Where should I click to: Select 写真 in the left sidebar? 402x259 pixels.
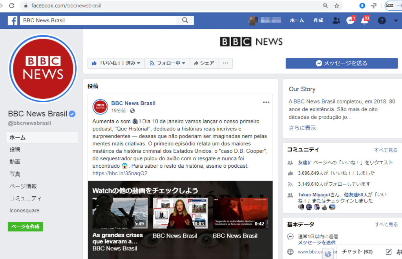point(15,174)
